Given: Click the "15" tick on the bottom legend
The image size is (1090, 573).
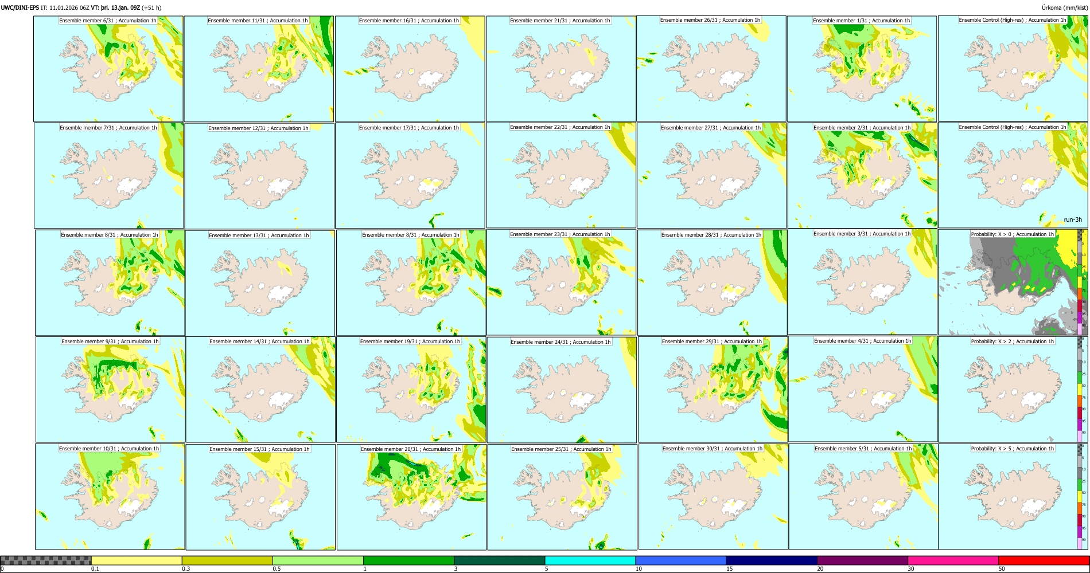Looking at the screenshot, I should [x=730, y=569].
